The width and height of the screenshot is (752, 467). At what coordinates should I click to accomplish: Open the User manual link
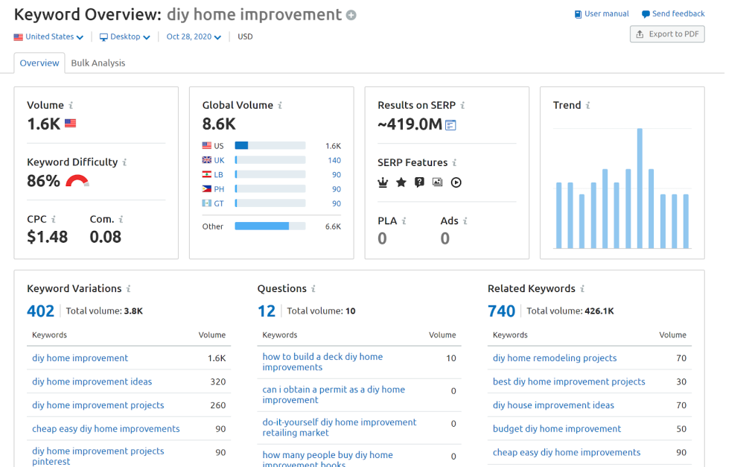point(602,14)
